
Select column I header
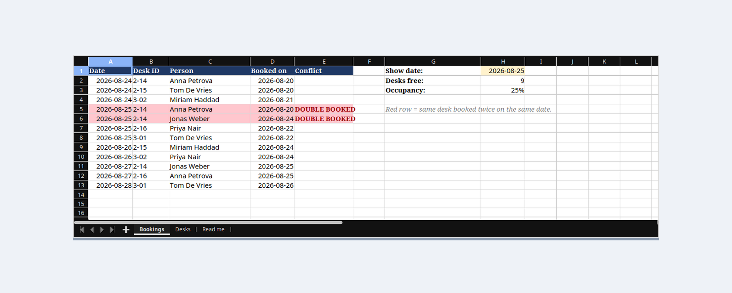click(x=541, y=61)
